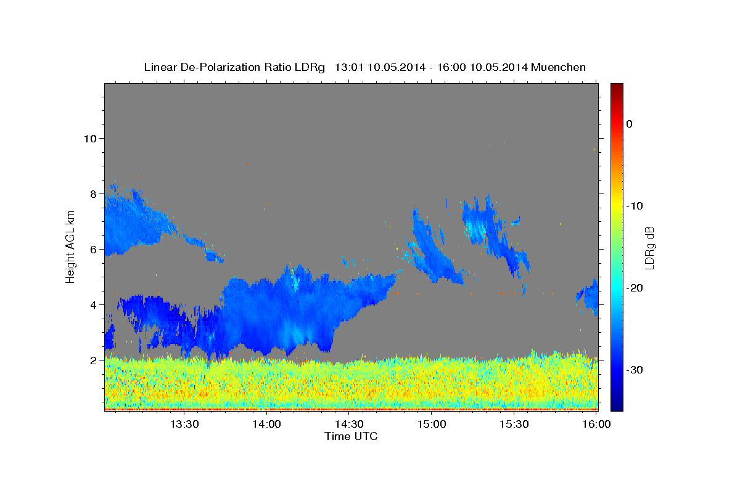Click the 16:00 time tick label
This screenshot has height=493, width=740.
coord(596,424)
